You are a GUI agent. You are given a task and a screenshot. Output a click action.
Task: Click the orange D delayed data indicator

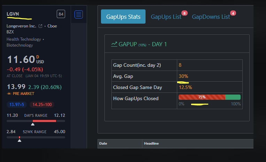coord(38,57)
